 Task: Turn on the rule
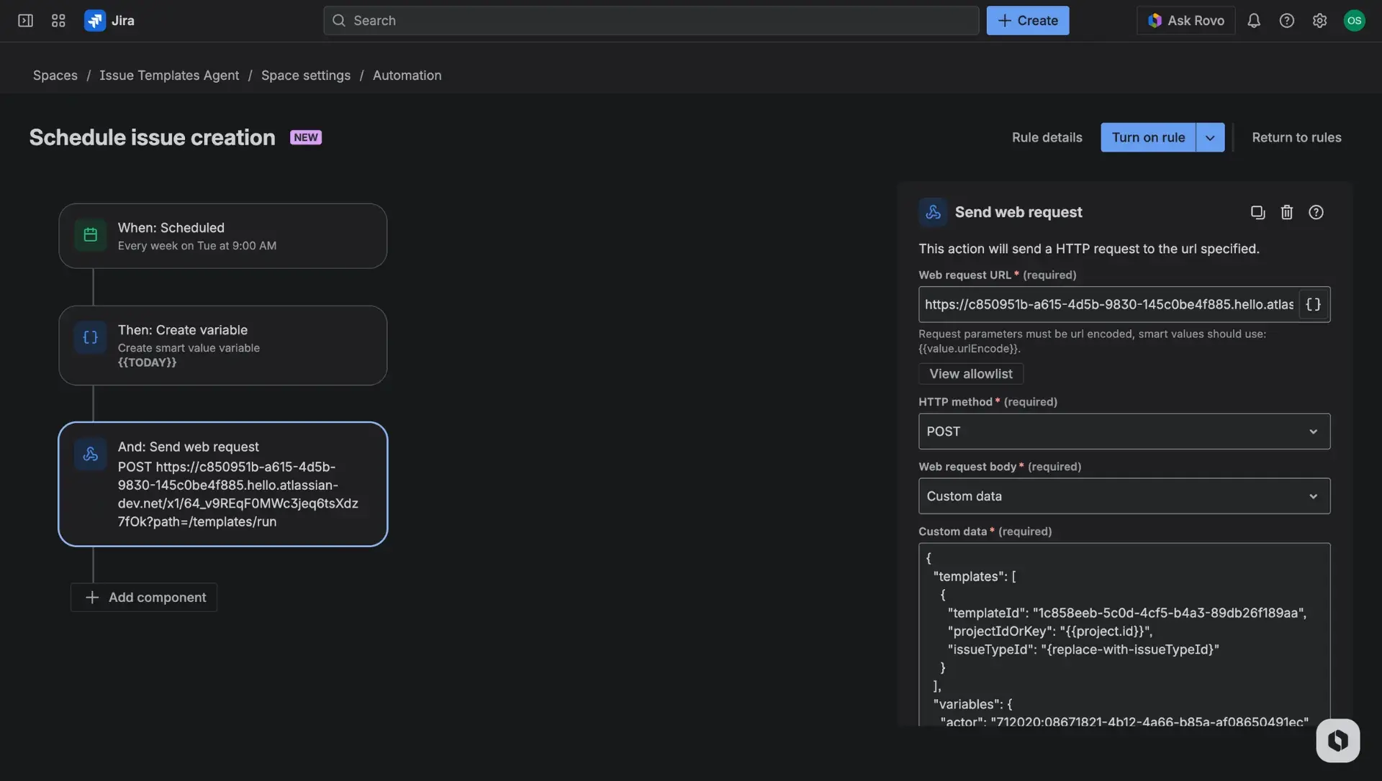tap(1148, 137)
